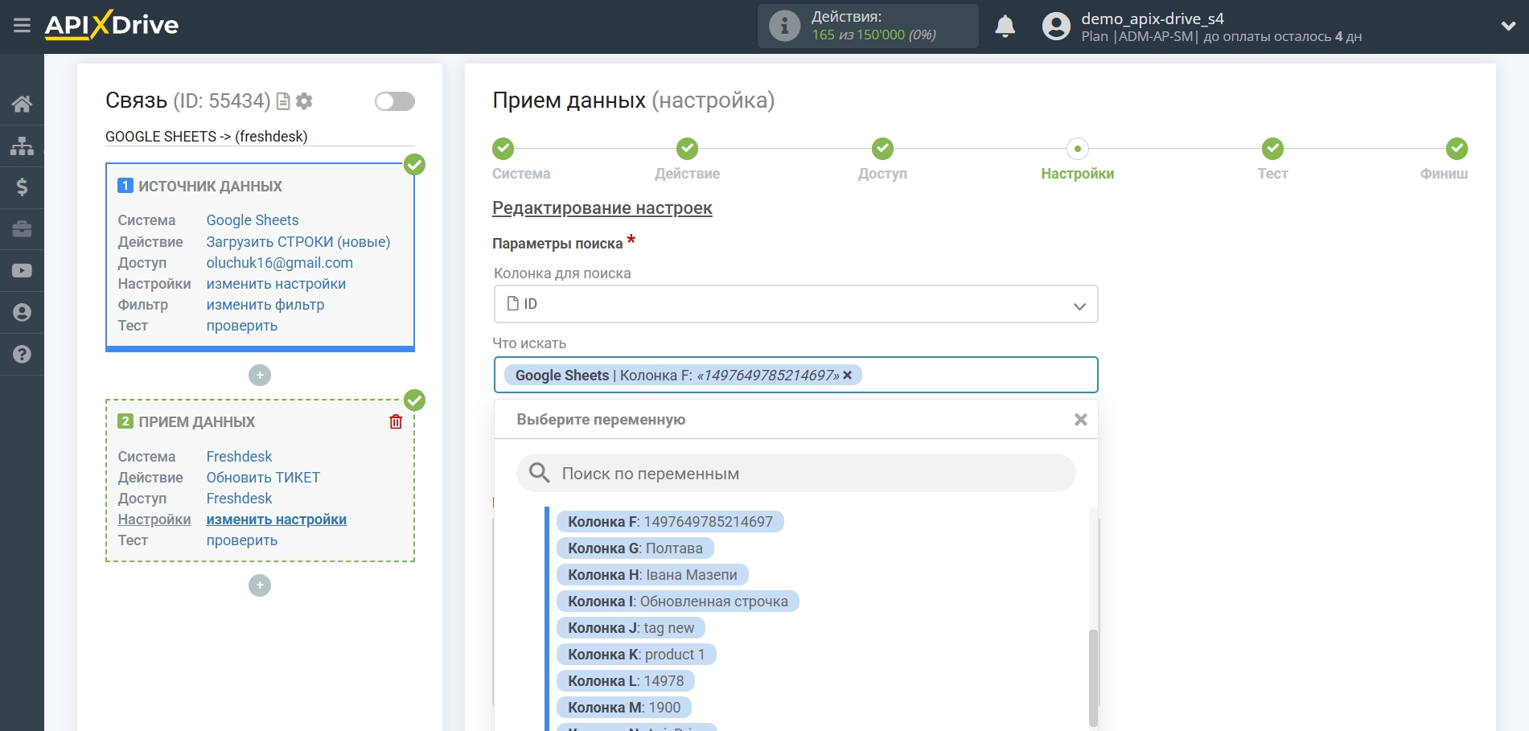Open the hamburger menu
This screenshot has width=1529, height=731.
[22, 26]
